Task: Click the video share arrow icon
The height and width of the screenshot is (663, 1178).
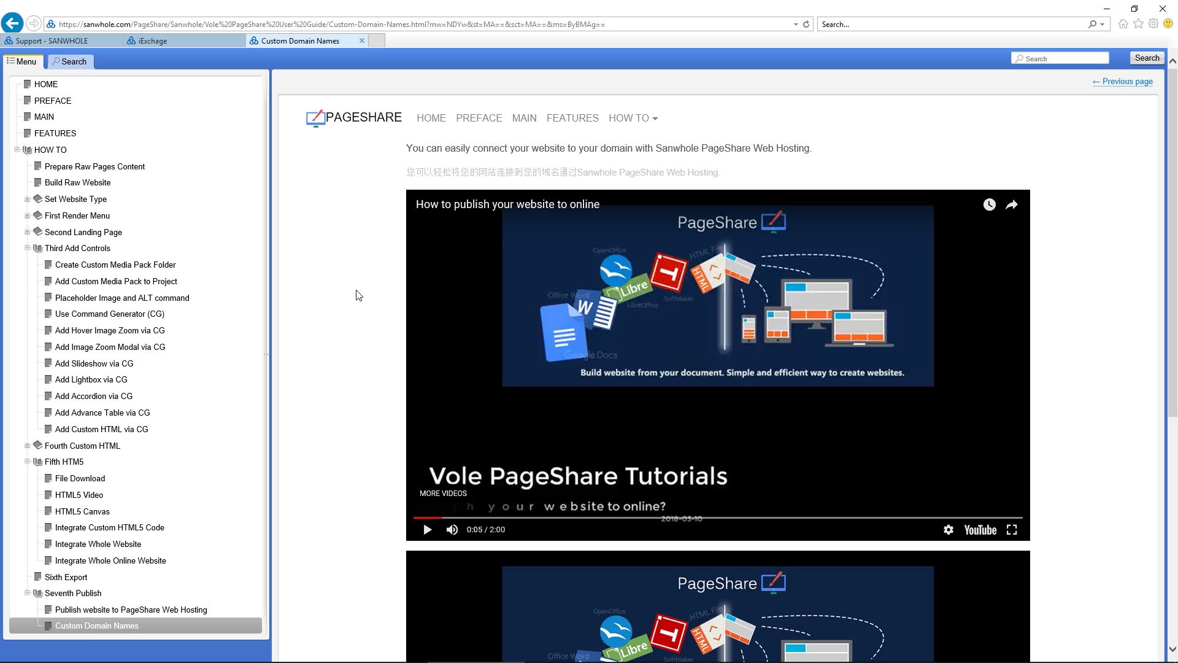Action: (x=1012, y=205)
